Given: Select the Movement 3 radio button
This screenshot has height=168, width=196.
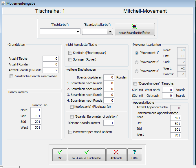Looking at the screenshot, I should 137,71.
